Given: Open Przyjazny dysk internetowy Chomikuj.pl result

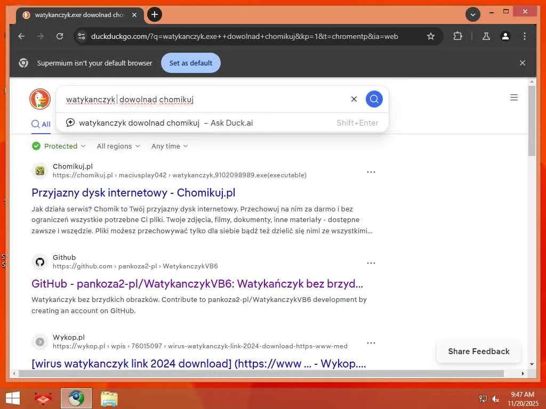Looking at the screenshot, I should click(x=133, y=193).
